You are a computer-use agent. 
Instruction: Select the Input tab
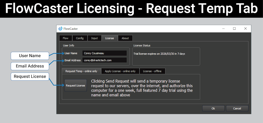click(94, 38)
